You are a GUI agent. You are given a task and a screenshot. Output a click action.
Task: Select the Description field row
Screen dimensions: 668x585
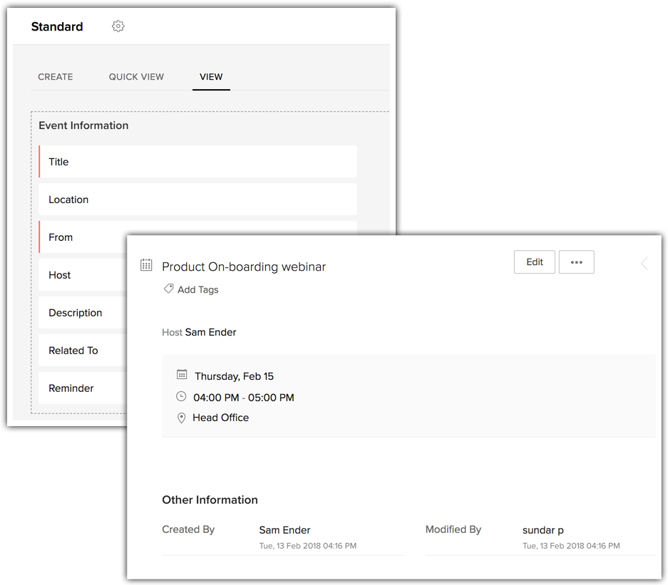(x=82, y=313)
